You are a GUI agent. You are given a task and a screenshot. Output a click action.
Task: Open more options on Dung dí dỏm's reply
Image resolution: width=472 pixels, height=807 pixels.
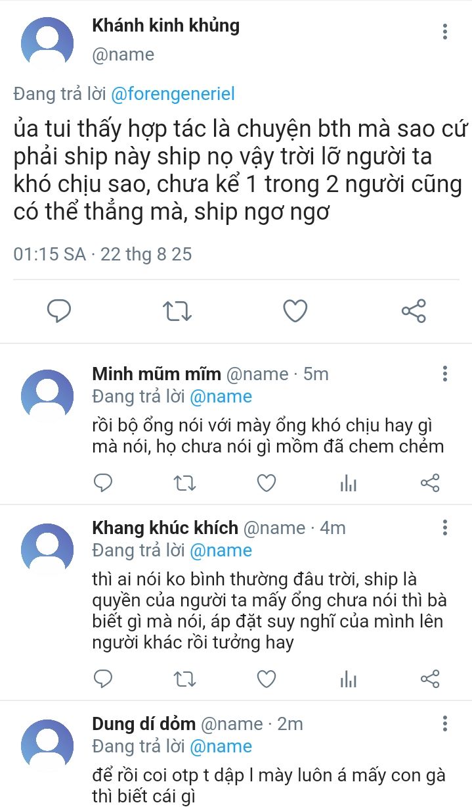[x=445, y=724]
